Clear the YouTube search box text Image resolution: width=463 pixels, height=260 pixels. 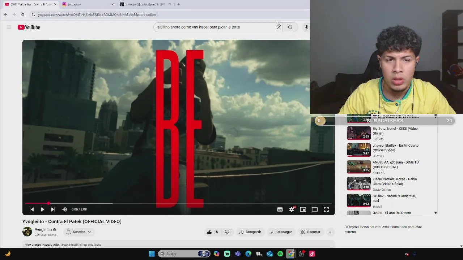tap(279, 27)
